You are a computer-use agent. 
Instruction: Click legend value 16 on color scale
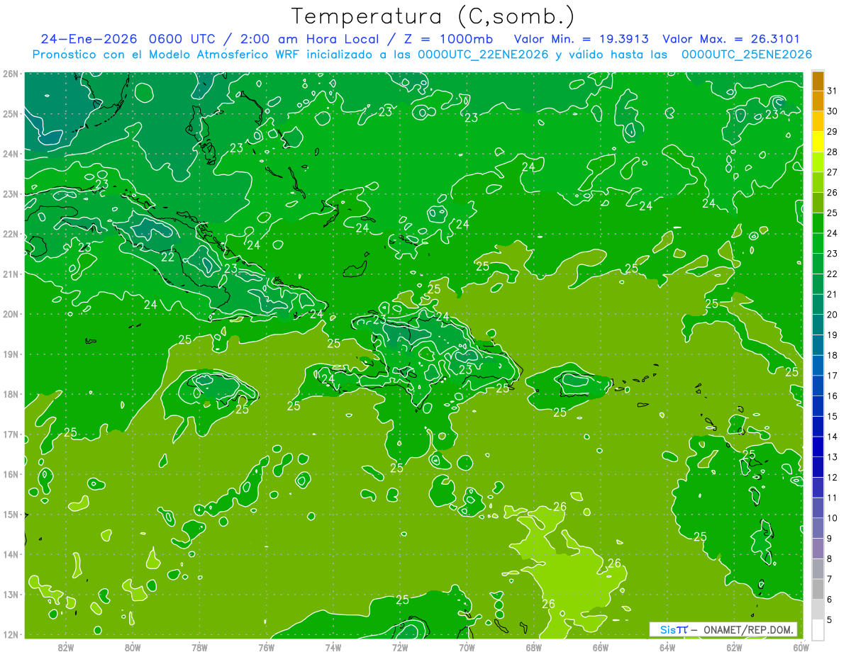click(x=832, y=395)
